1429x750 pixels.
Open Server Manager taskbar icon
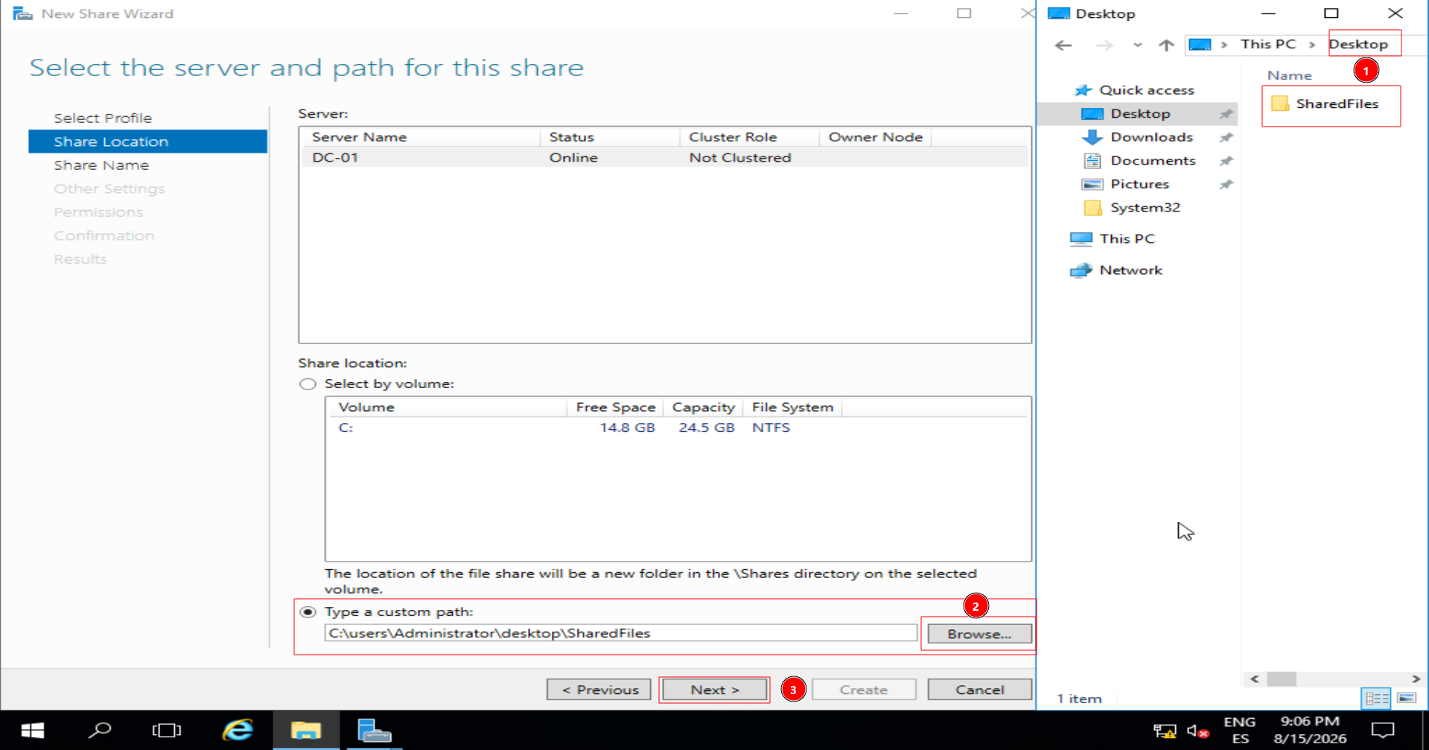(x=374, y=730)
